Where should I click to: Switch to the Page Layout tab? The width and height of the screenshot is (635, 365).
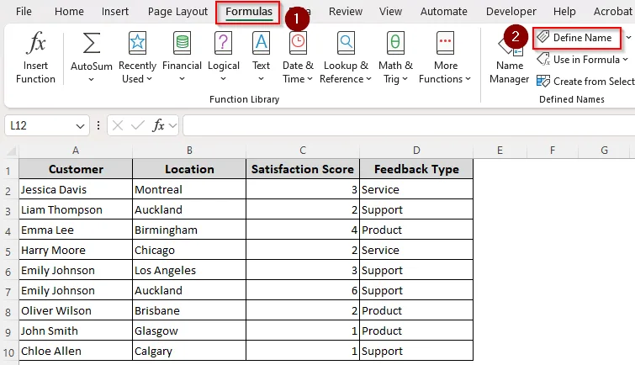point(177,11)
